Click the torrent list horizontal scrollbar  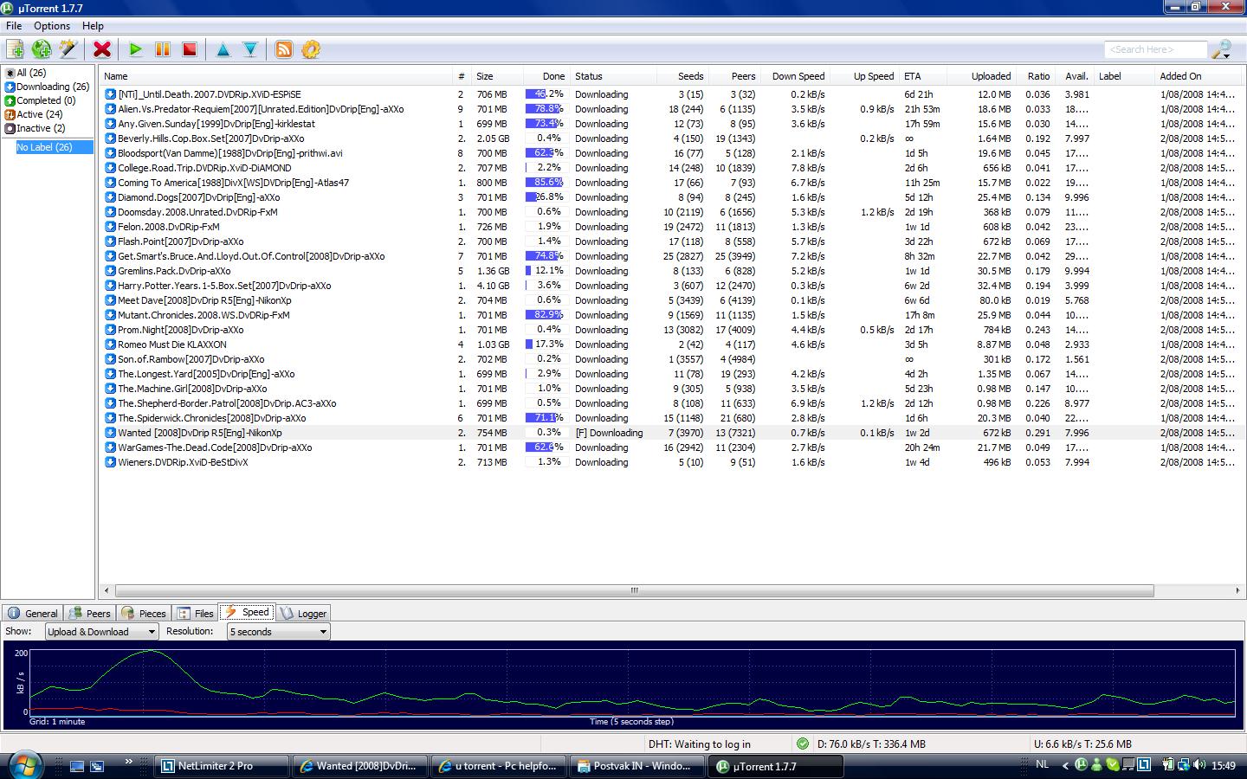pos(634,590)
